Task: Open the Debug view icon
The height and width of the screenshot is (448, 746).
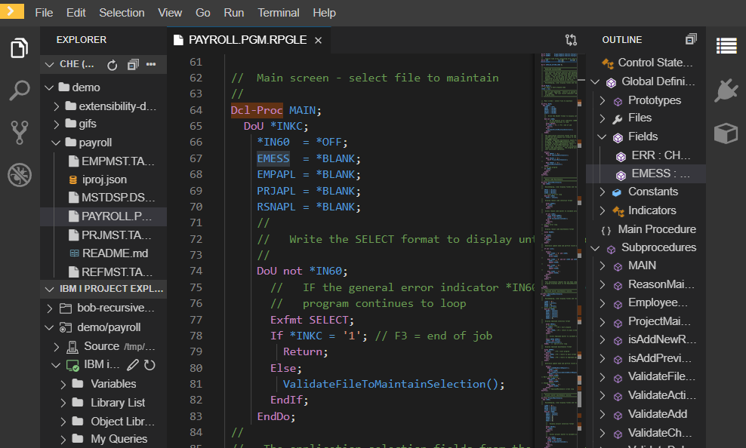Action: click(x=19, y=175)
